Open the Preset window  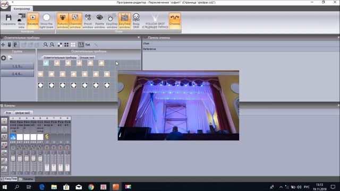point(88,21)
